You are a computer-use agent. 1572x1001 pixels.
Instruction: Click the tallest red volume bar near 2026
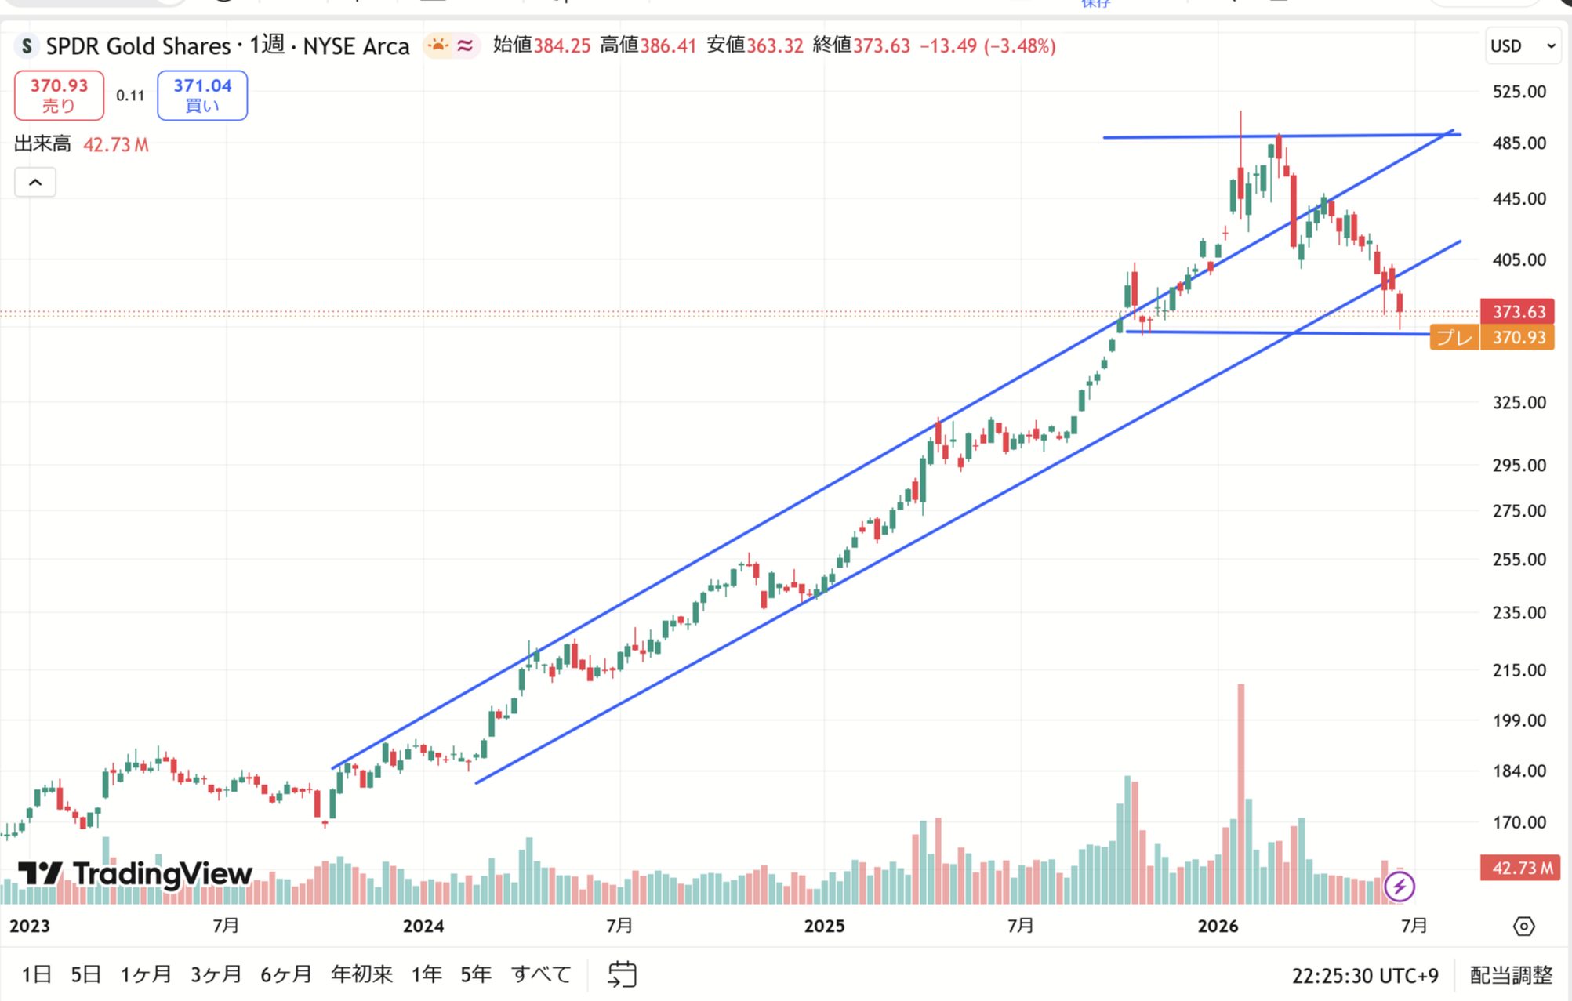1240,793
